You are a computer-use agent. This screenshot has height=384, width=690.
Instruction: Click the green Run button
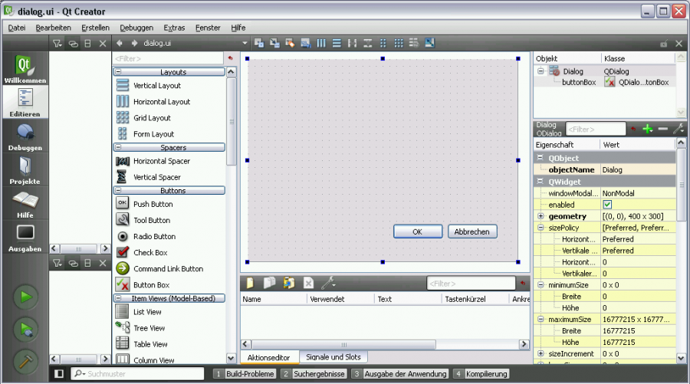[25, 297]
